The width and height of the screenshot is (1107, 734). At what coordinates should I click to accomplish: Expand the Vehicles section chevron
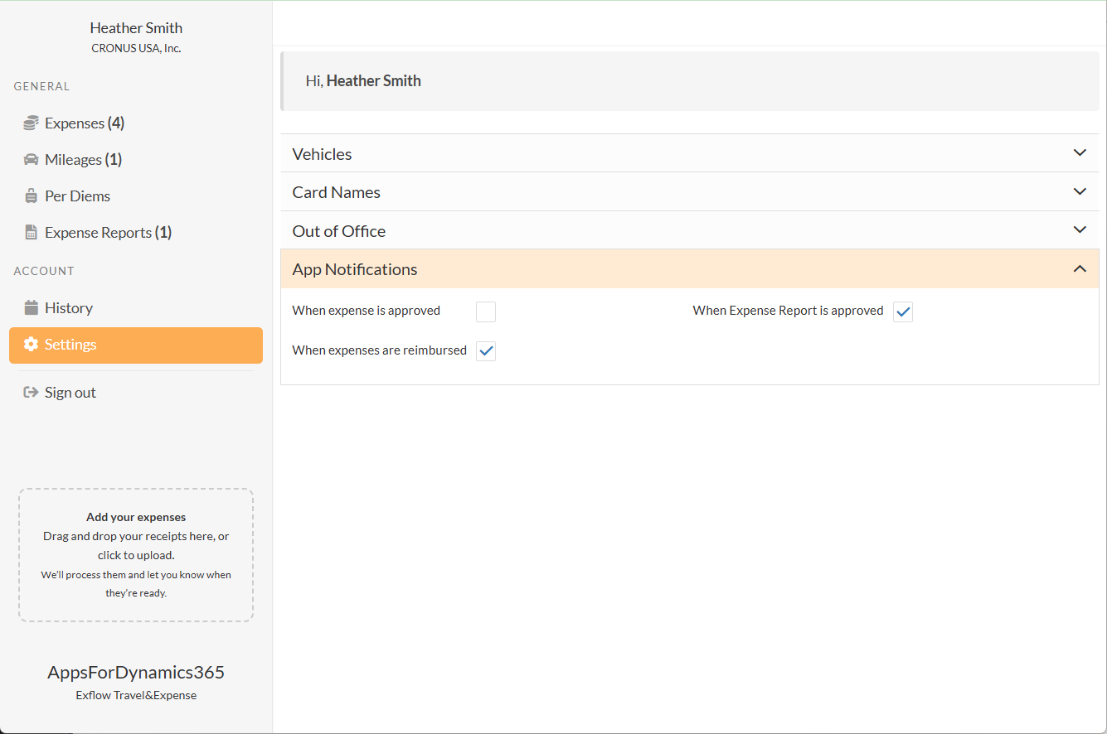pyautogui.click(x=1080, y=153)
